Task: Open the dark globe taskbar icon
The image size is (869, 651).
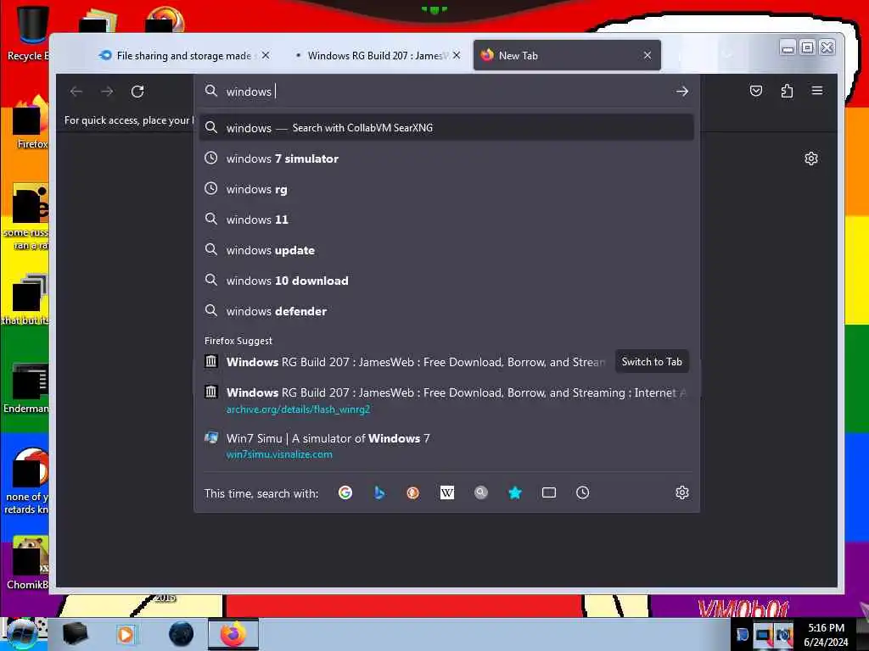Action: click(x=181, y=634)
